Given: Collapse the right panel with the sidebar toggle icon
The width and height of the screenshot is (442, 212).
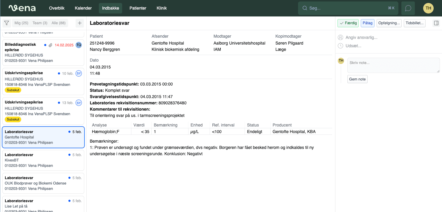Looking at the screenshot, I should point(437,22).
